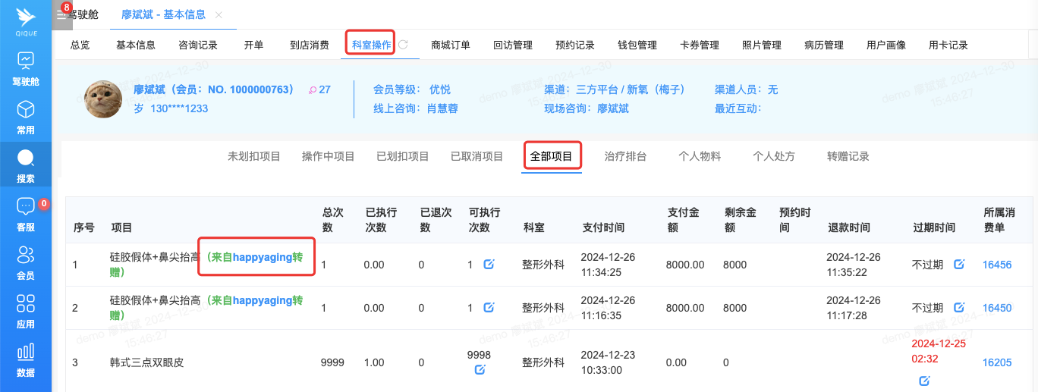Edit executable count for row 1

pos(489,265)
